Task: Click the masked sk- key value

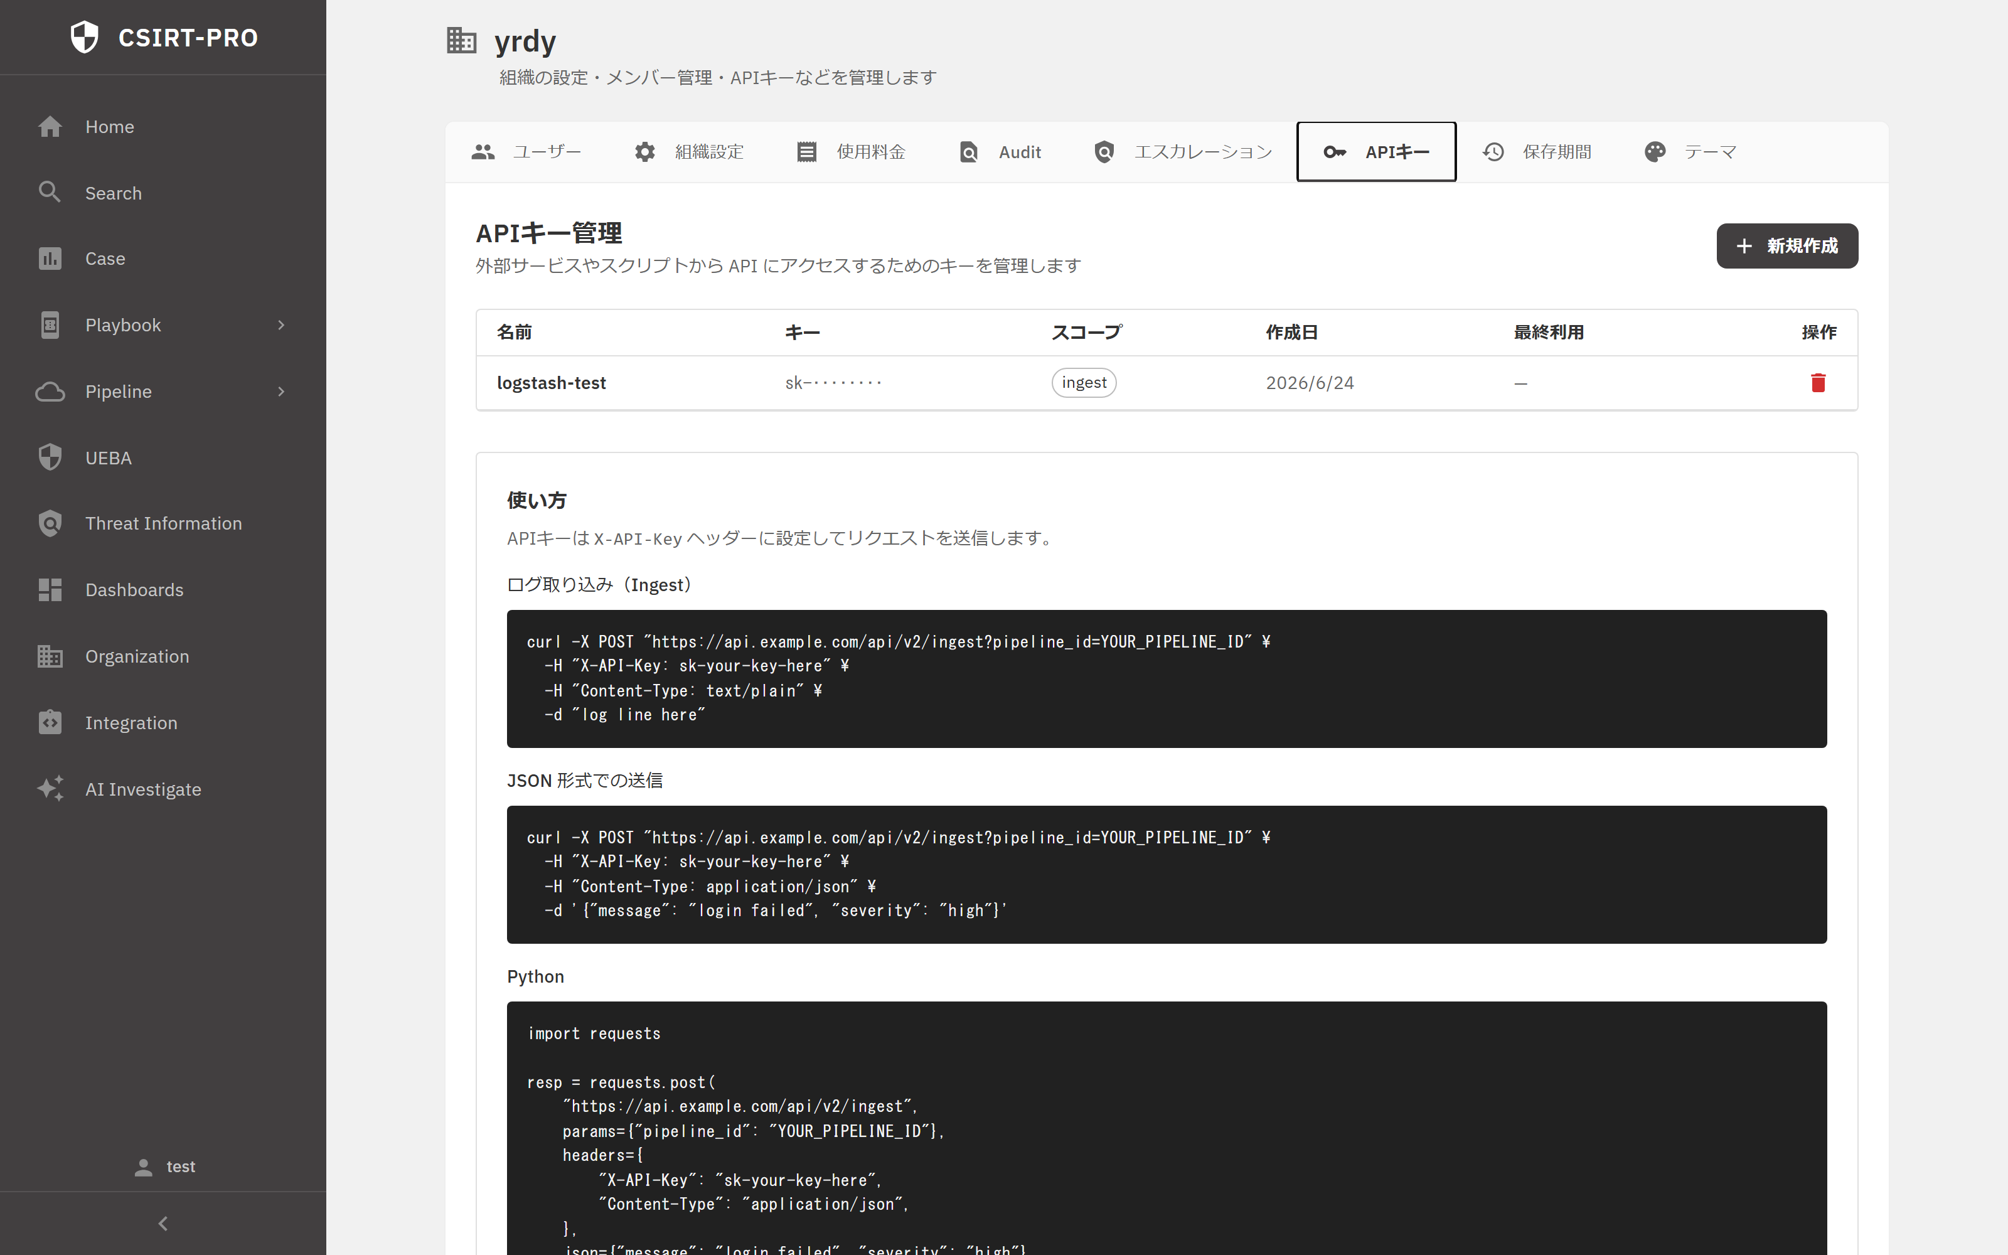Action: pos(833,383)
